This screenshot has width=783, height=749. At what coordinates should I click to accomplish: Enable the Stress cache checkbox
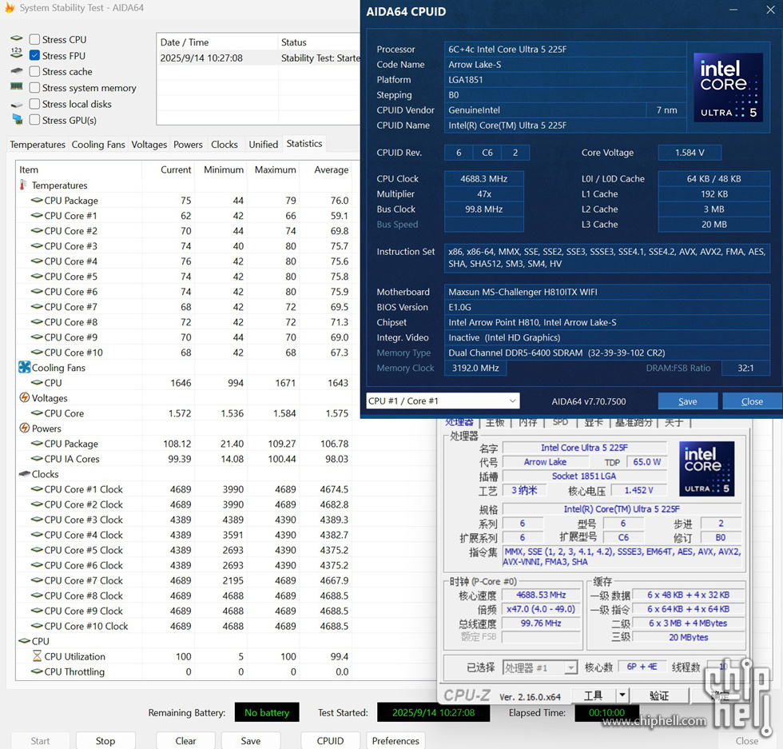[x=34, y=71]
